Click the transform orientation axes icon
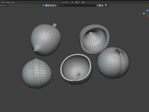The height and width of the screenshot is (112, 149). click(x=63, y=2)
